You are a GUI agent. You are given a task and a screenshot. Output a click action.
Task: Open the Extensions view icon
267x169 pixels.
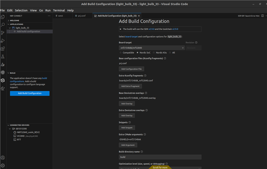[3, 49]
